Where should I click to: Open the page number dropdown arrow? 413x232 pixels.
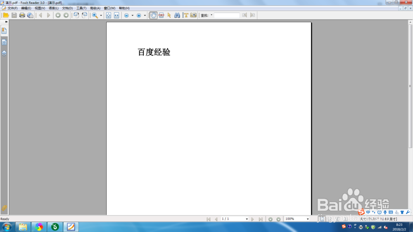[x=247, y=219]
